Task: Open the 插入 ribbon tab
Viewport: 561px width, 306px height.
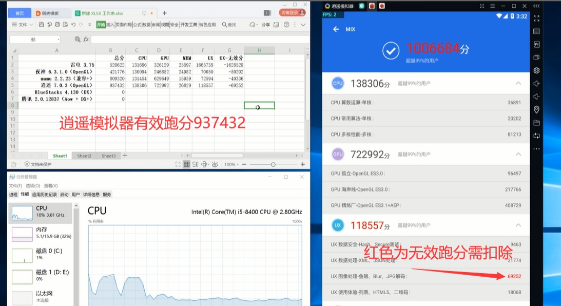Action: click(x=110, y=25)
